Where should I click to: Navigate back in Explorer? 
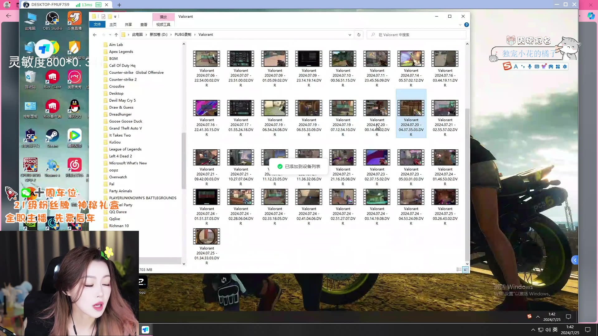tap(95, 35)
